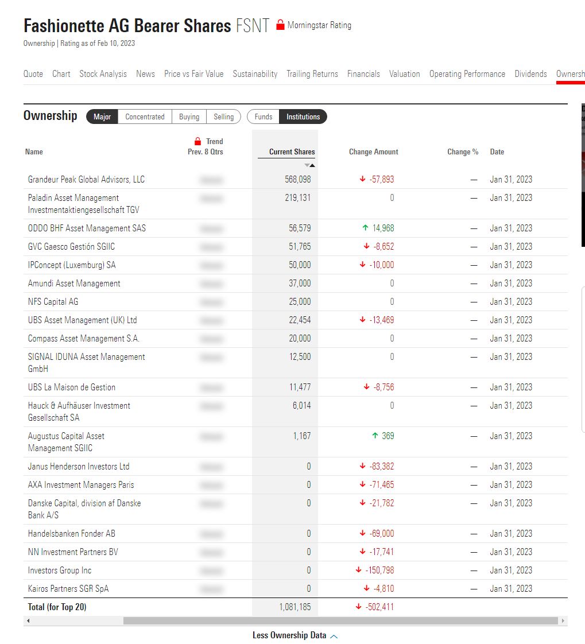Switch to Funds view

point(264,117)
